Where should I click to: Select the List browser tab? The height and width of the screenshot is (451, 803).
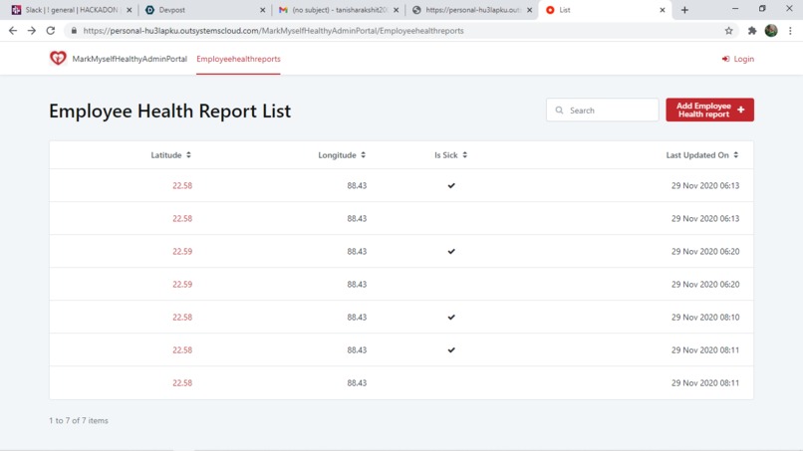click(604, 10)
